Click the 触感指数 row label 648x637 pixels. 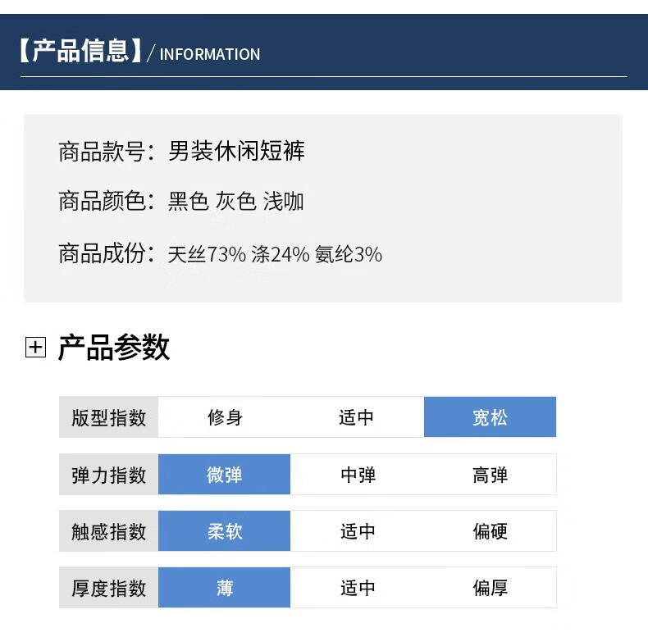click(x=109, y=531)
